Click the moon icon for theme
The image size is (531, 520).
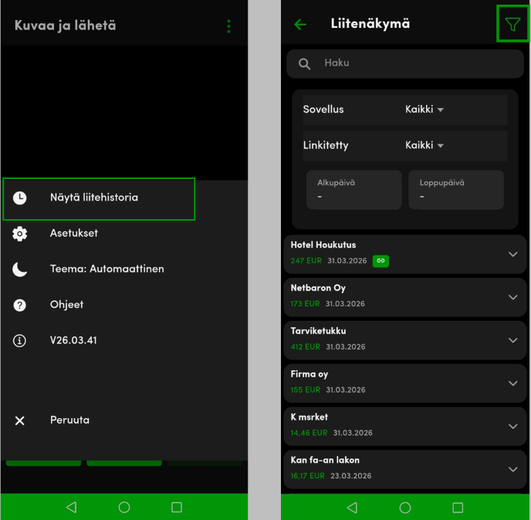(20, 269)
